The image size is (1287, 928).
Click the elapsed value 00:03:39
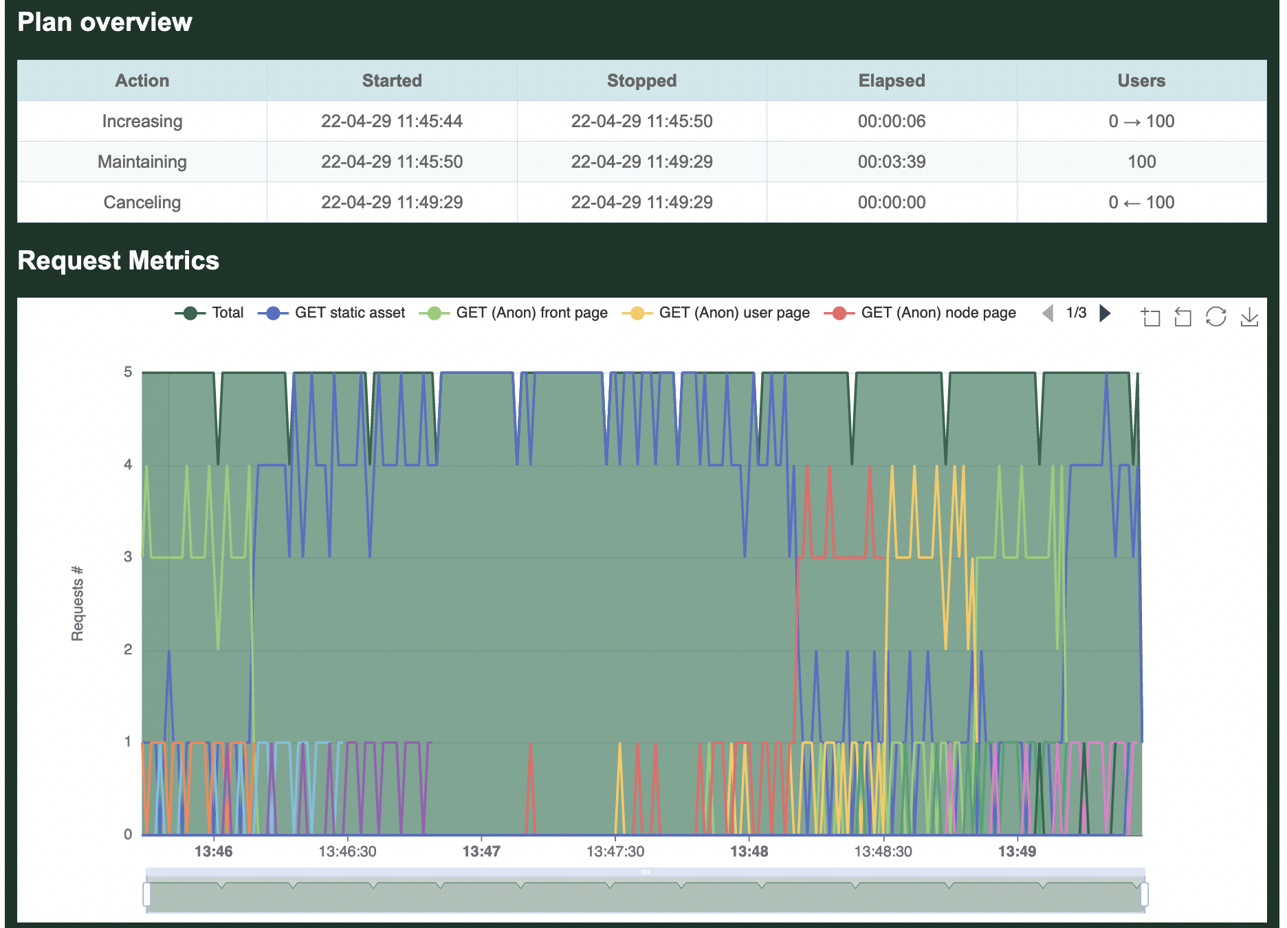tap(892, 162)
